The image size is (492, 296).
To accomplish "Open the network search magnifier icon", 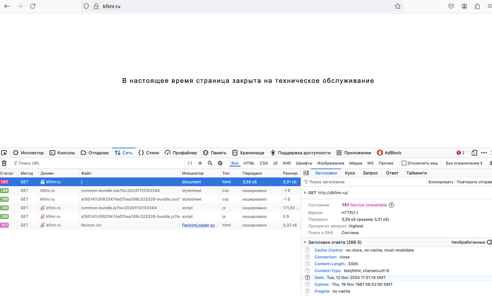I will point(210,163).
